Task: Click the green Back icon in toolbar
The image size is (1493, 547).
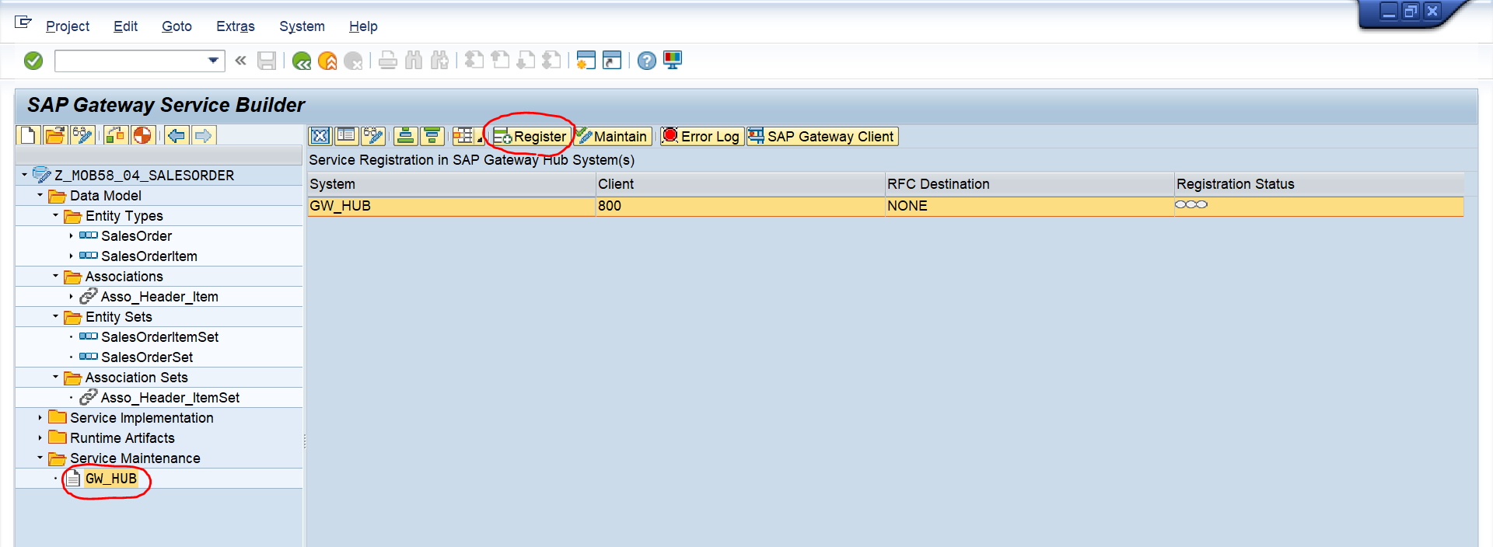Action: tap(302, 61)
